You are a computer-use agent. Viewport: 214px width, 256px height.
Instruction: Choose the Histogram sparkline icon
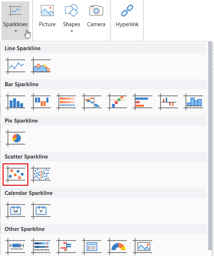(x=193, y=102)
